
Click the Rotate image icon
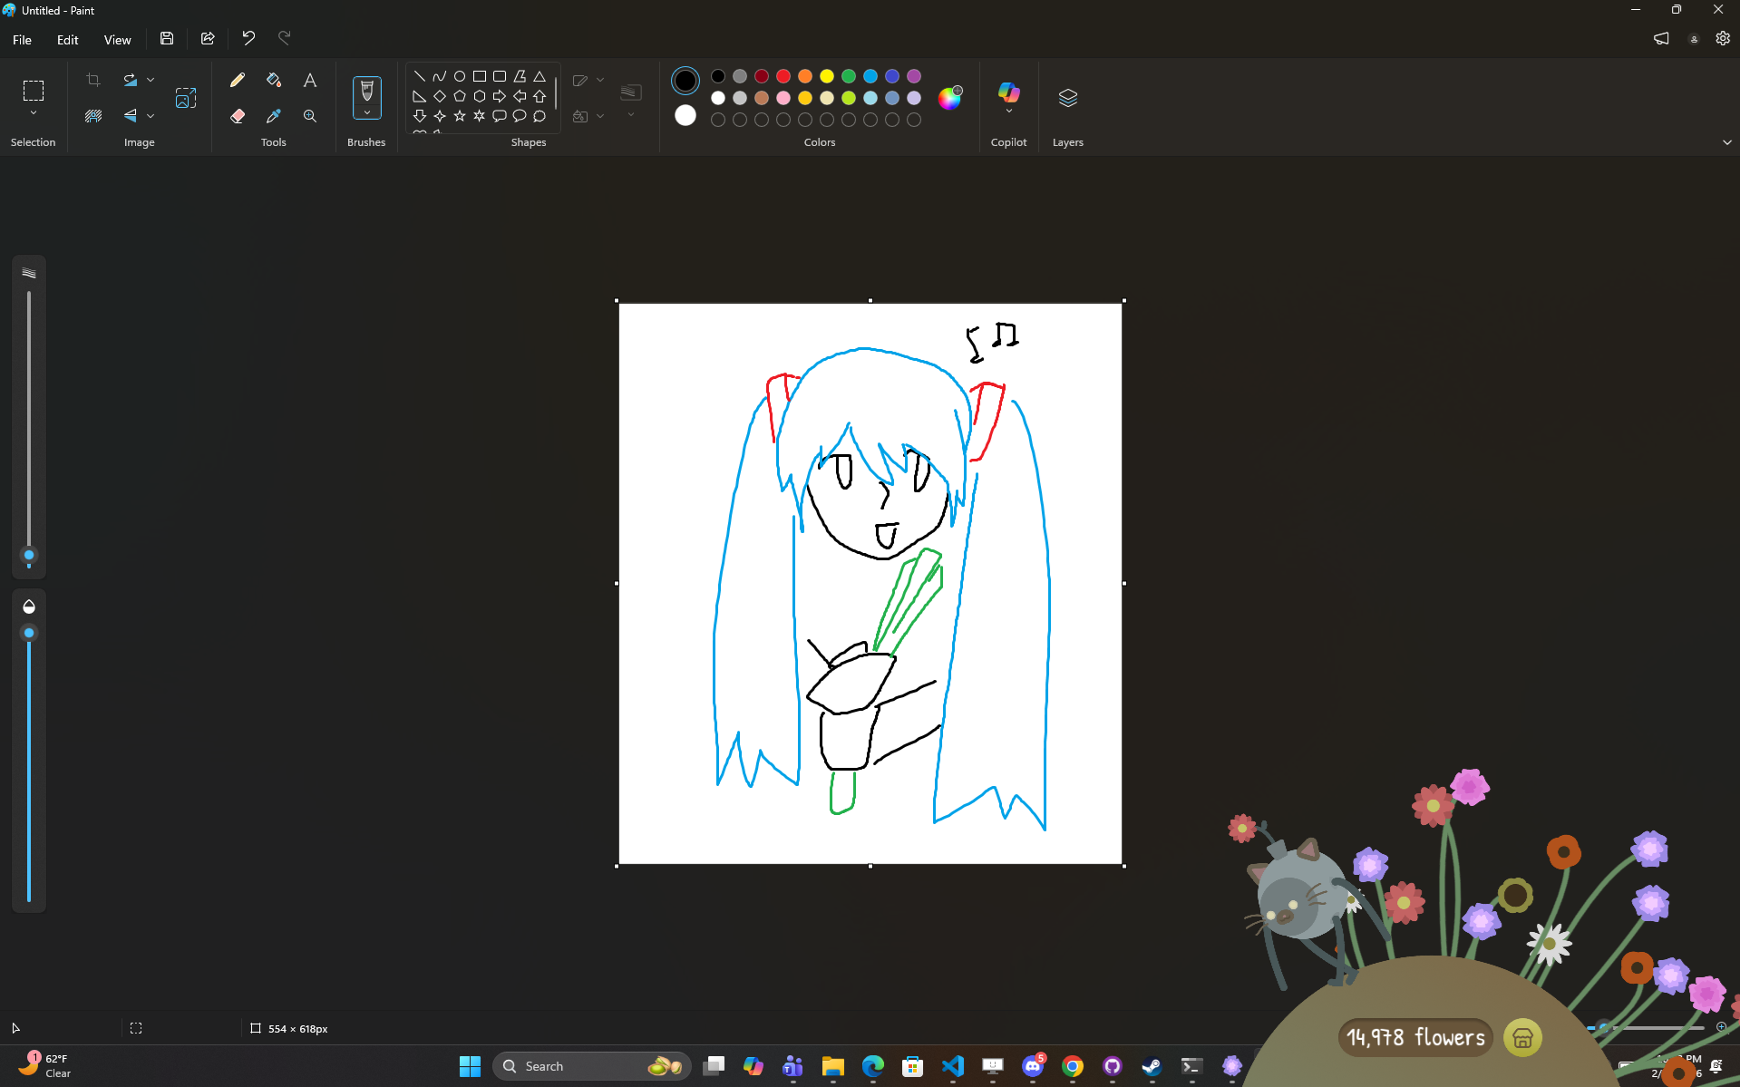click(131, 80)
